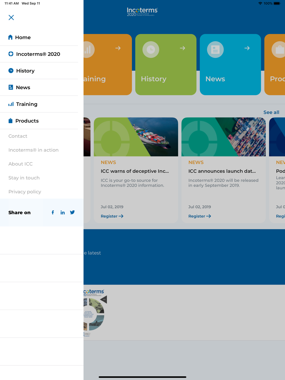Click 'Jul 02, 2019' on ICC announces card
285x380 pixels.
tap(199, 207)
